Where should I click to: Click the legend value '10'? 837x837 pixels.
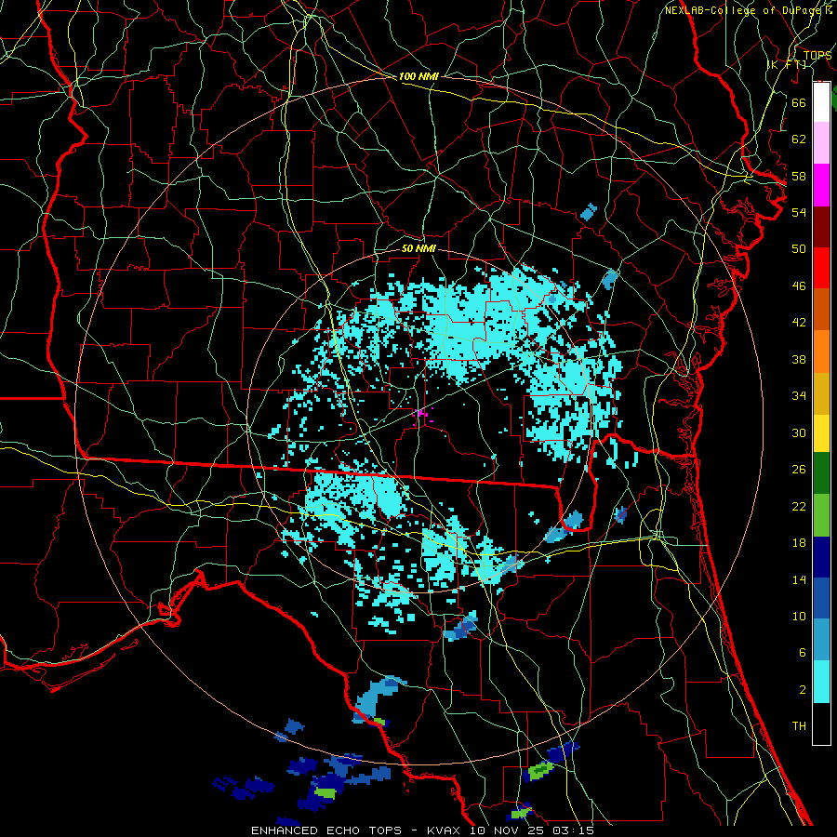[799, 617]
